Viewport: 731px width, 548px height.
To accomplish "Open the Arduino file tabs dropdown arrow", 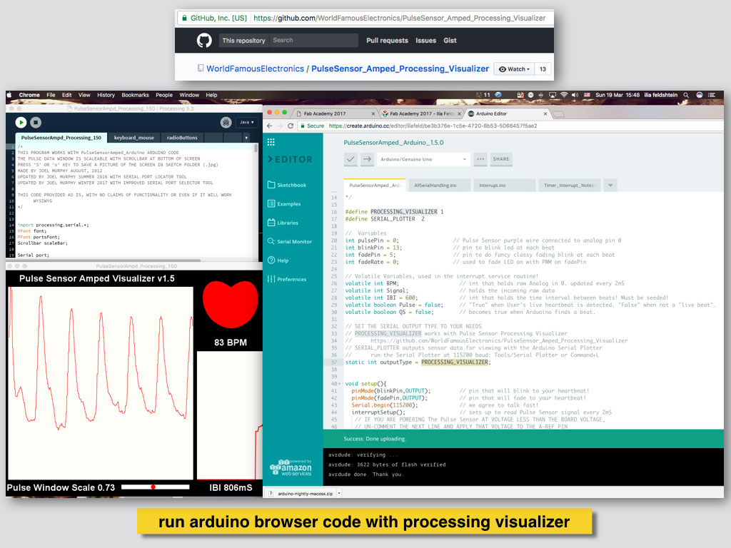I will (610, 185).
